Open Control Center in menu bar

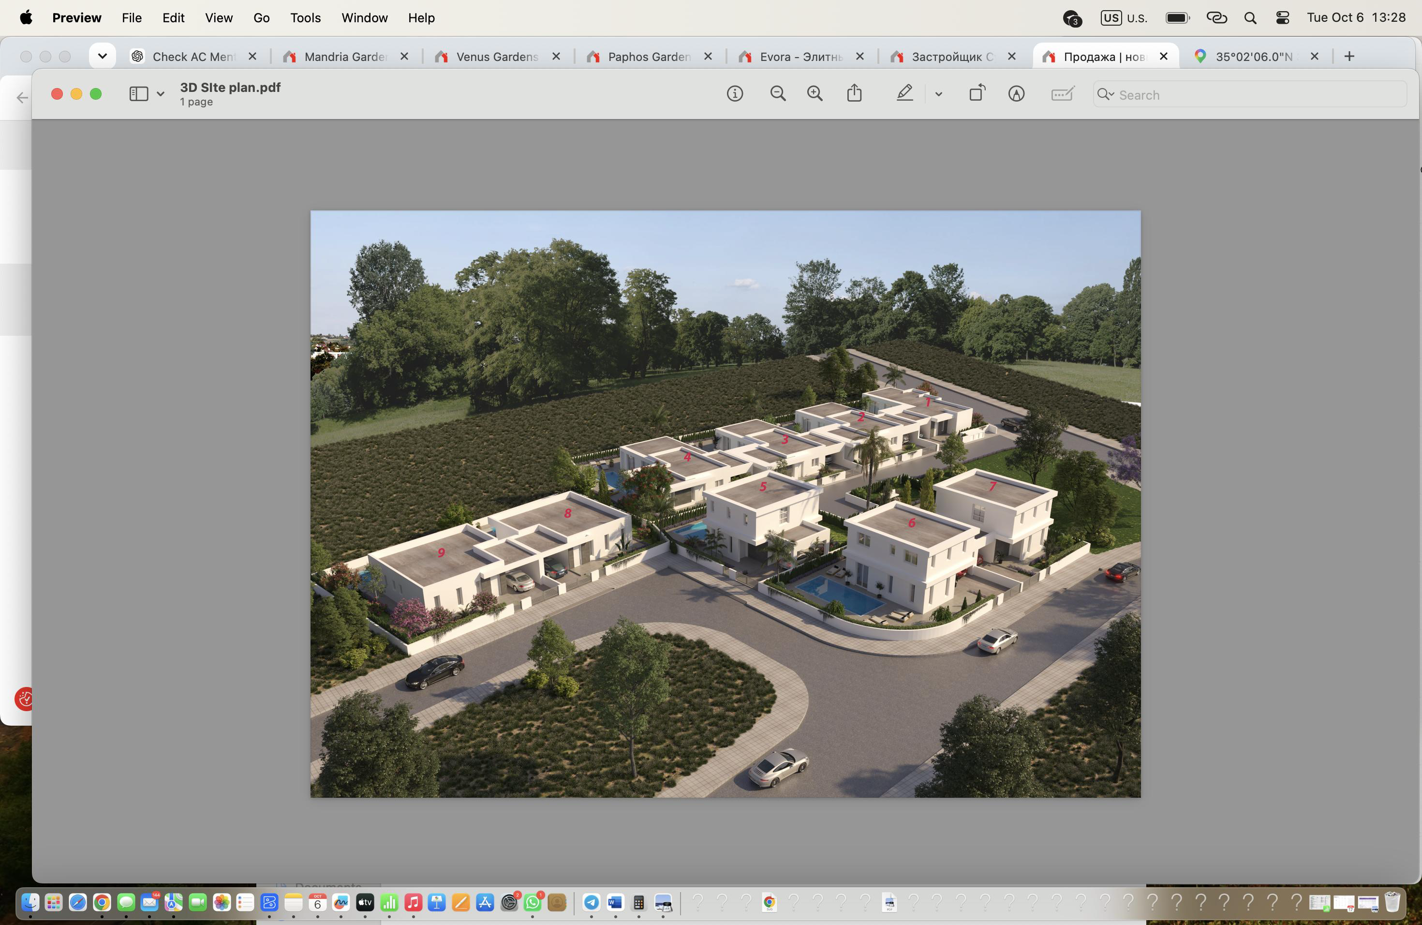tap(1282, 18)
